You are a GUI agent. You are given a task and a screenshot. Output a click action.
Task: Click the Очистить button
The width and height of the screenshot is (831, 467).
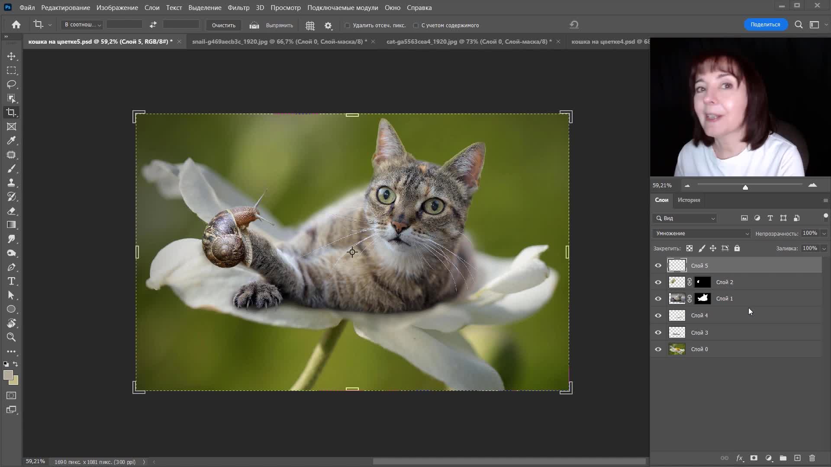click(224, 25)
